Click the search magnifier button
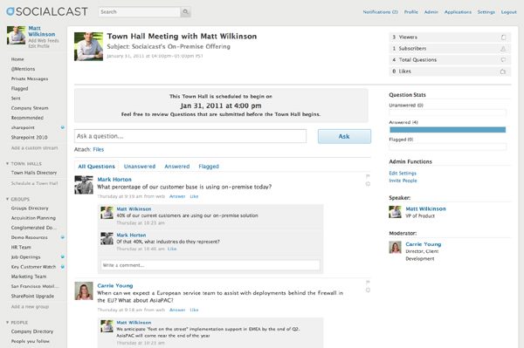Viewport: 524px width, 348px height. pos(185,12)
